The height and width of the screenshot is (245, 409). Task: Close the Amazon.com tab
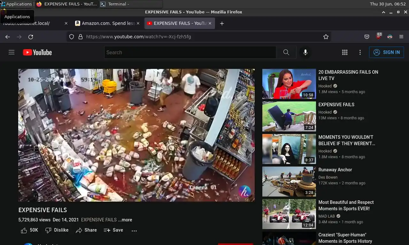tap(138, 23)
